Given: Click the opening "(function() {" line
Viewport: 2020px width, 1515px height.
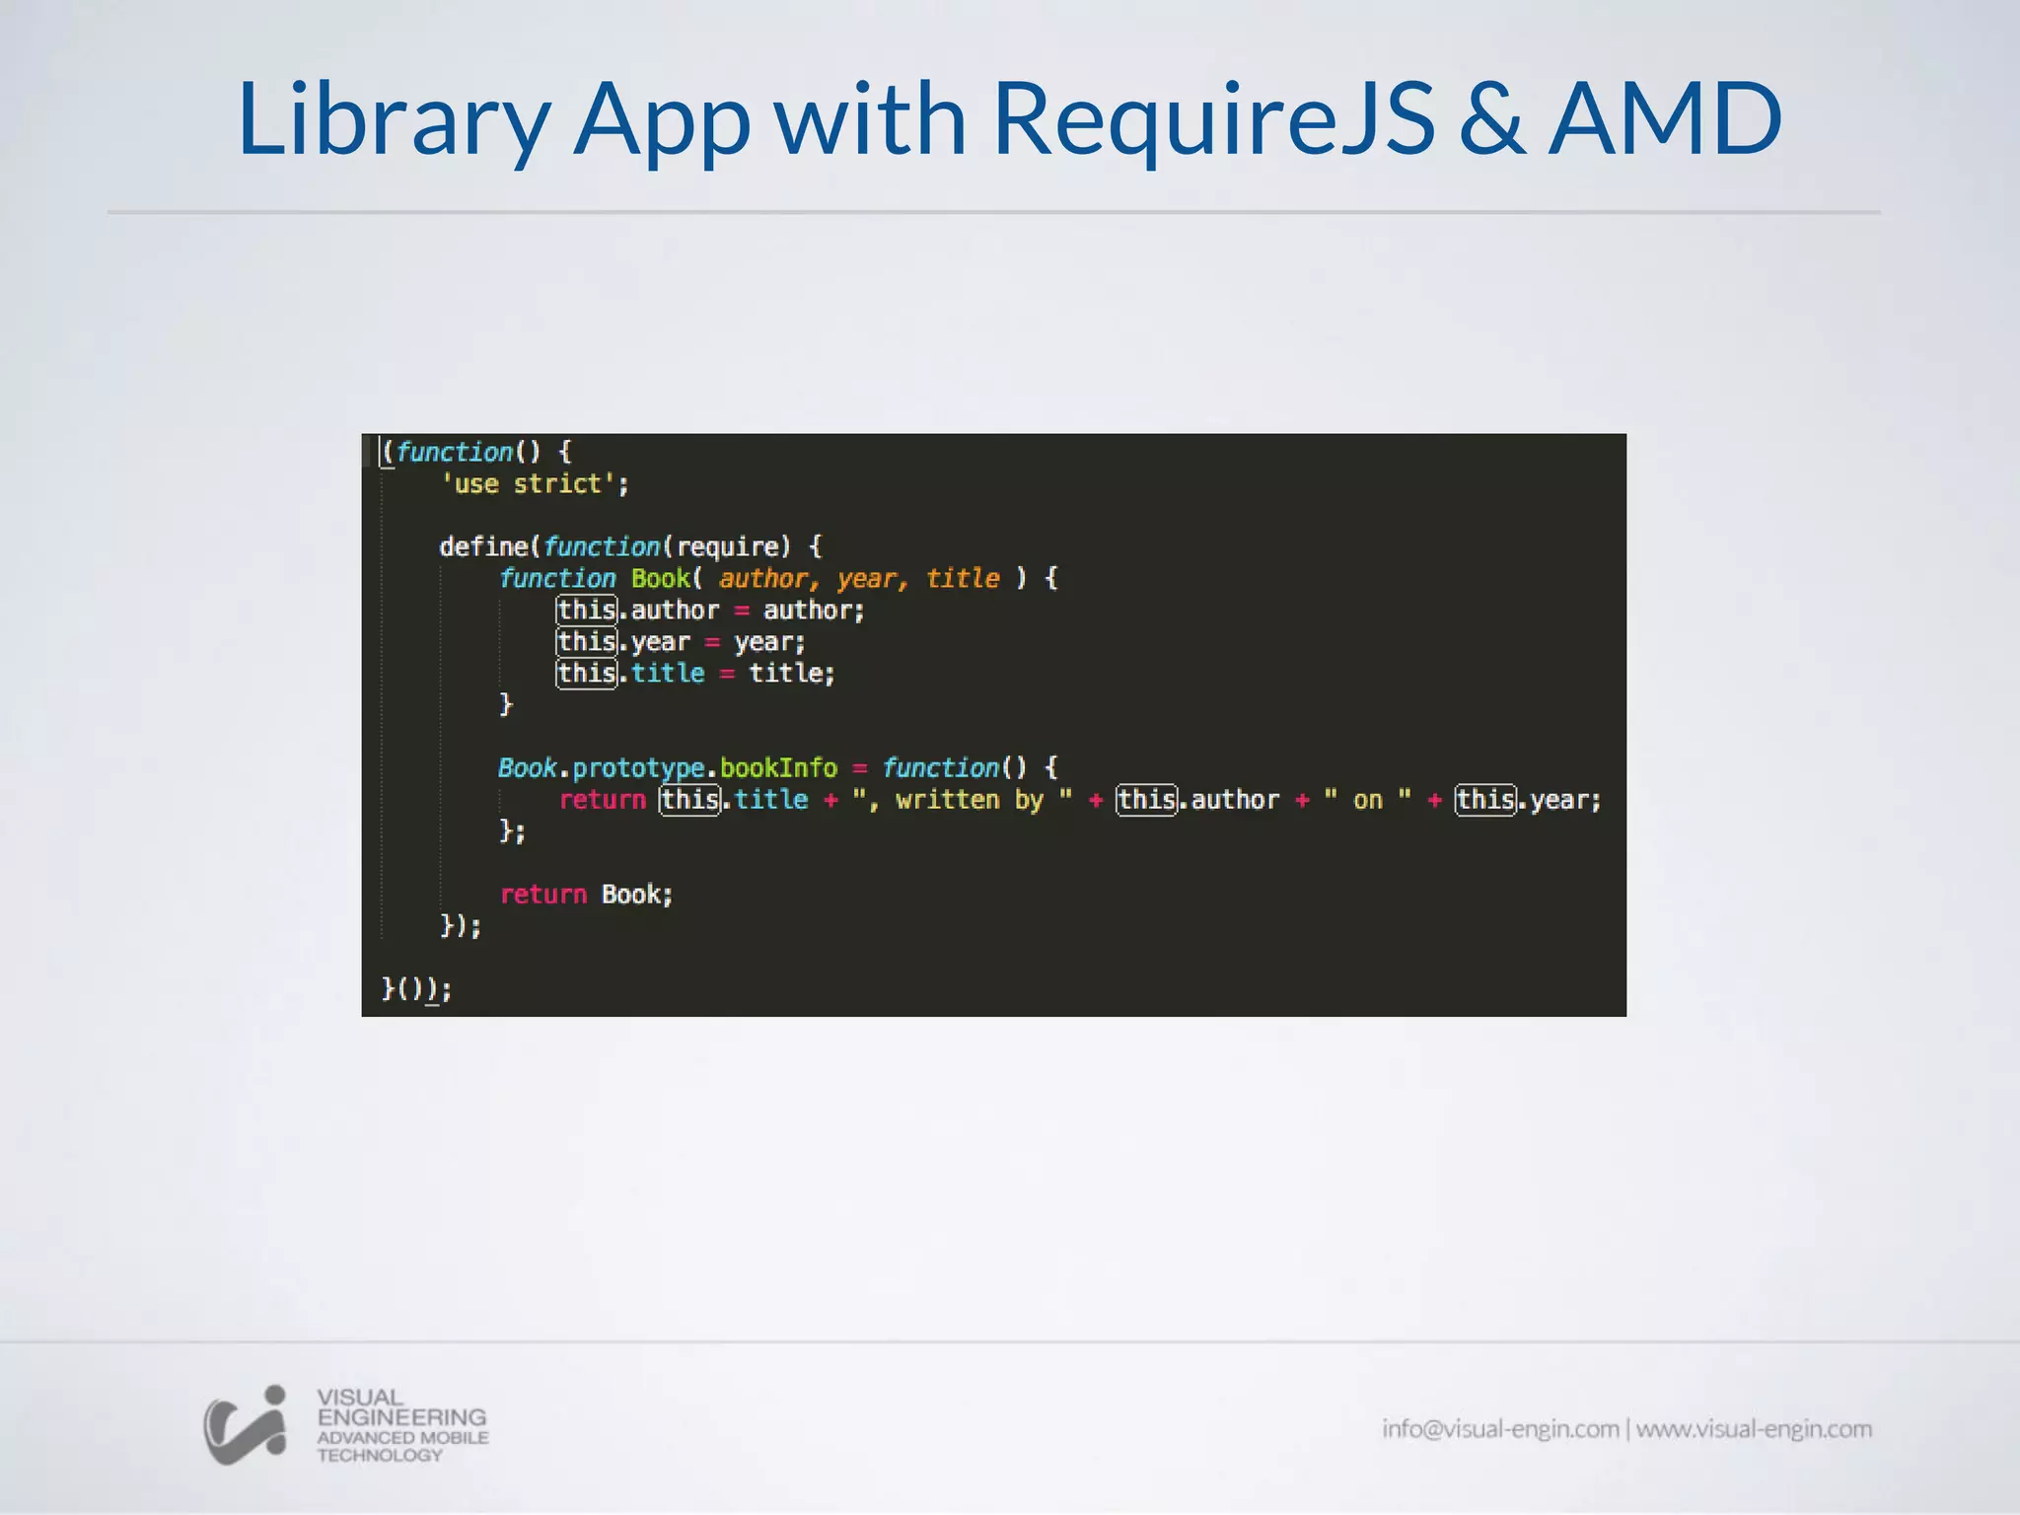Looking at the screenshot, I should coord(476,452).
